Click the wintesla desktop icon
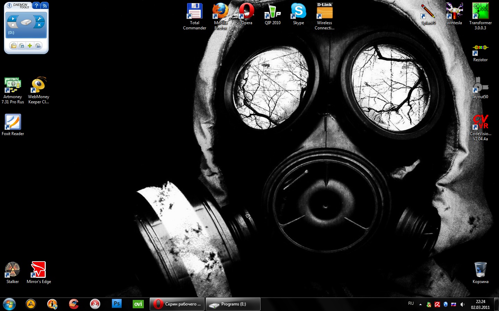The height and width of the screenshot is (311, 499). pos(454,14)
